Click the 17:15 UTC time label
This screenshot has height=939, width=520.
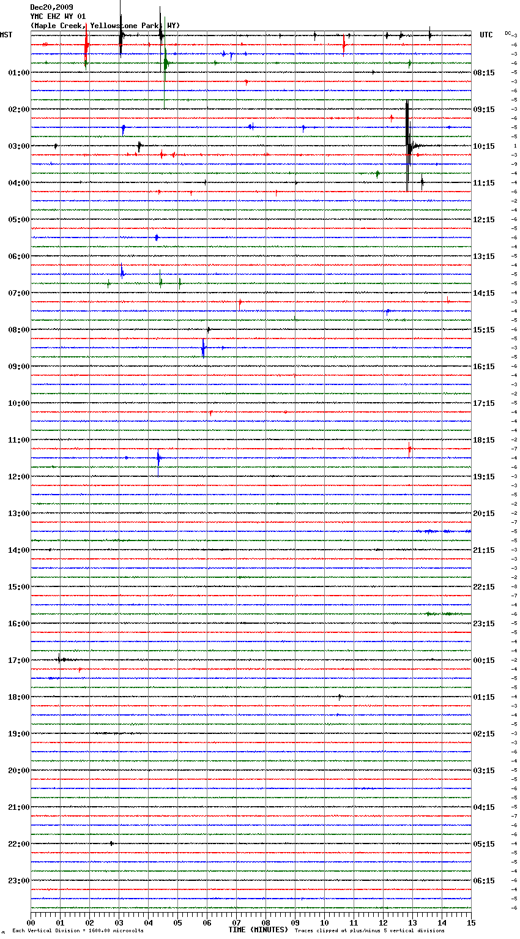(x=484, y=403)
